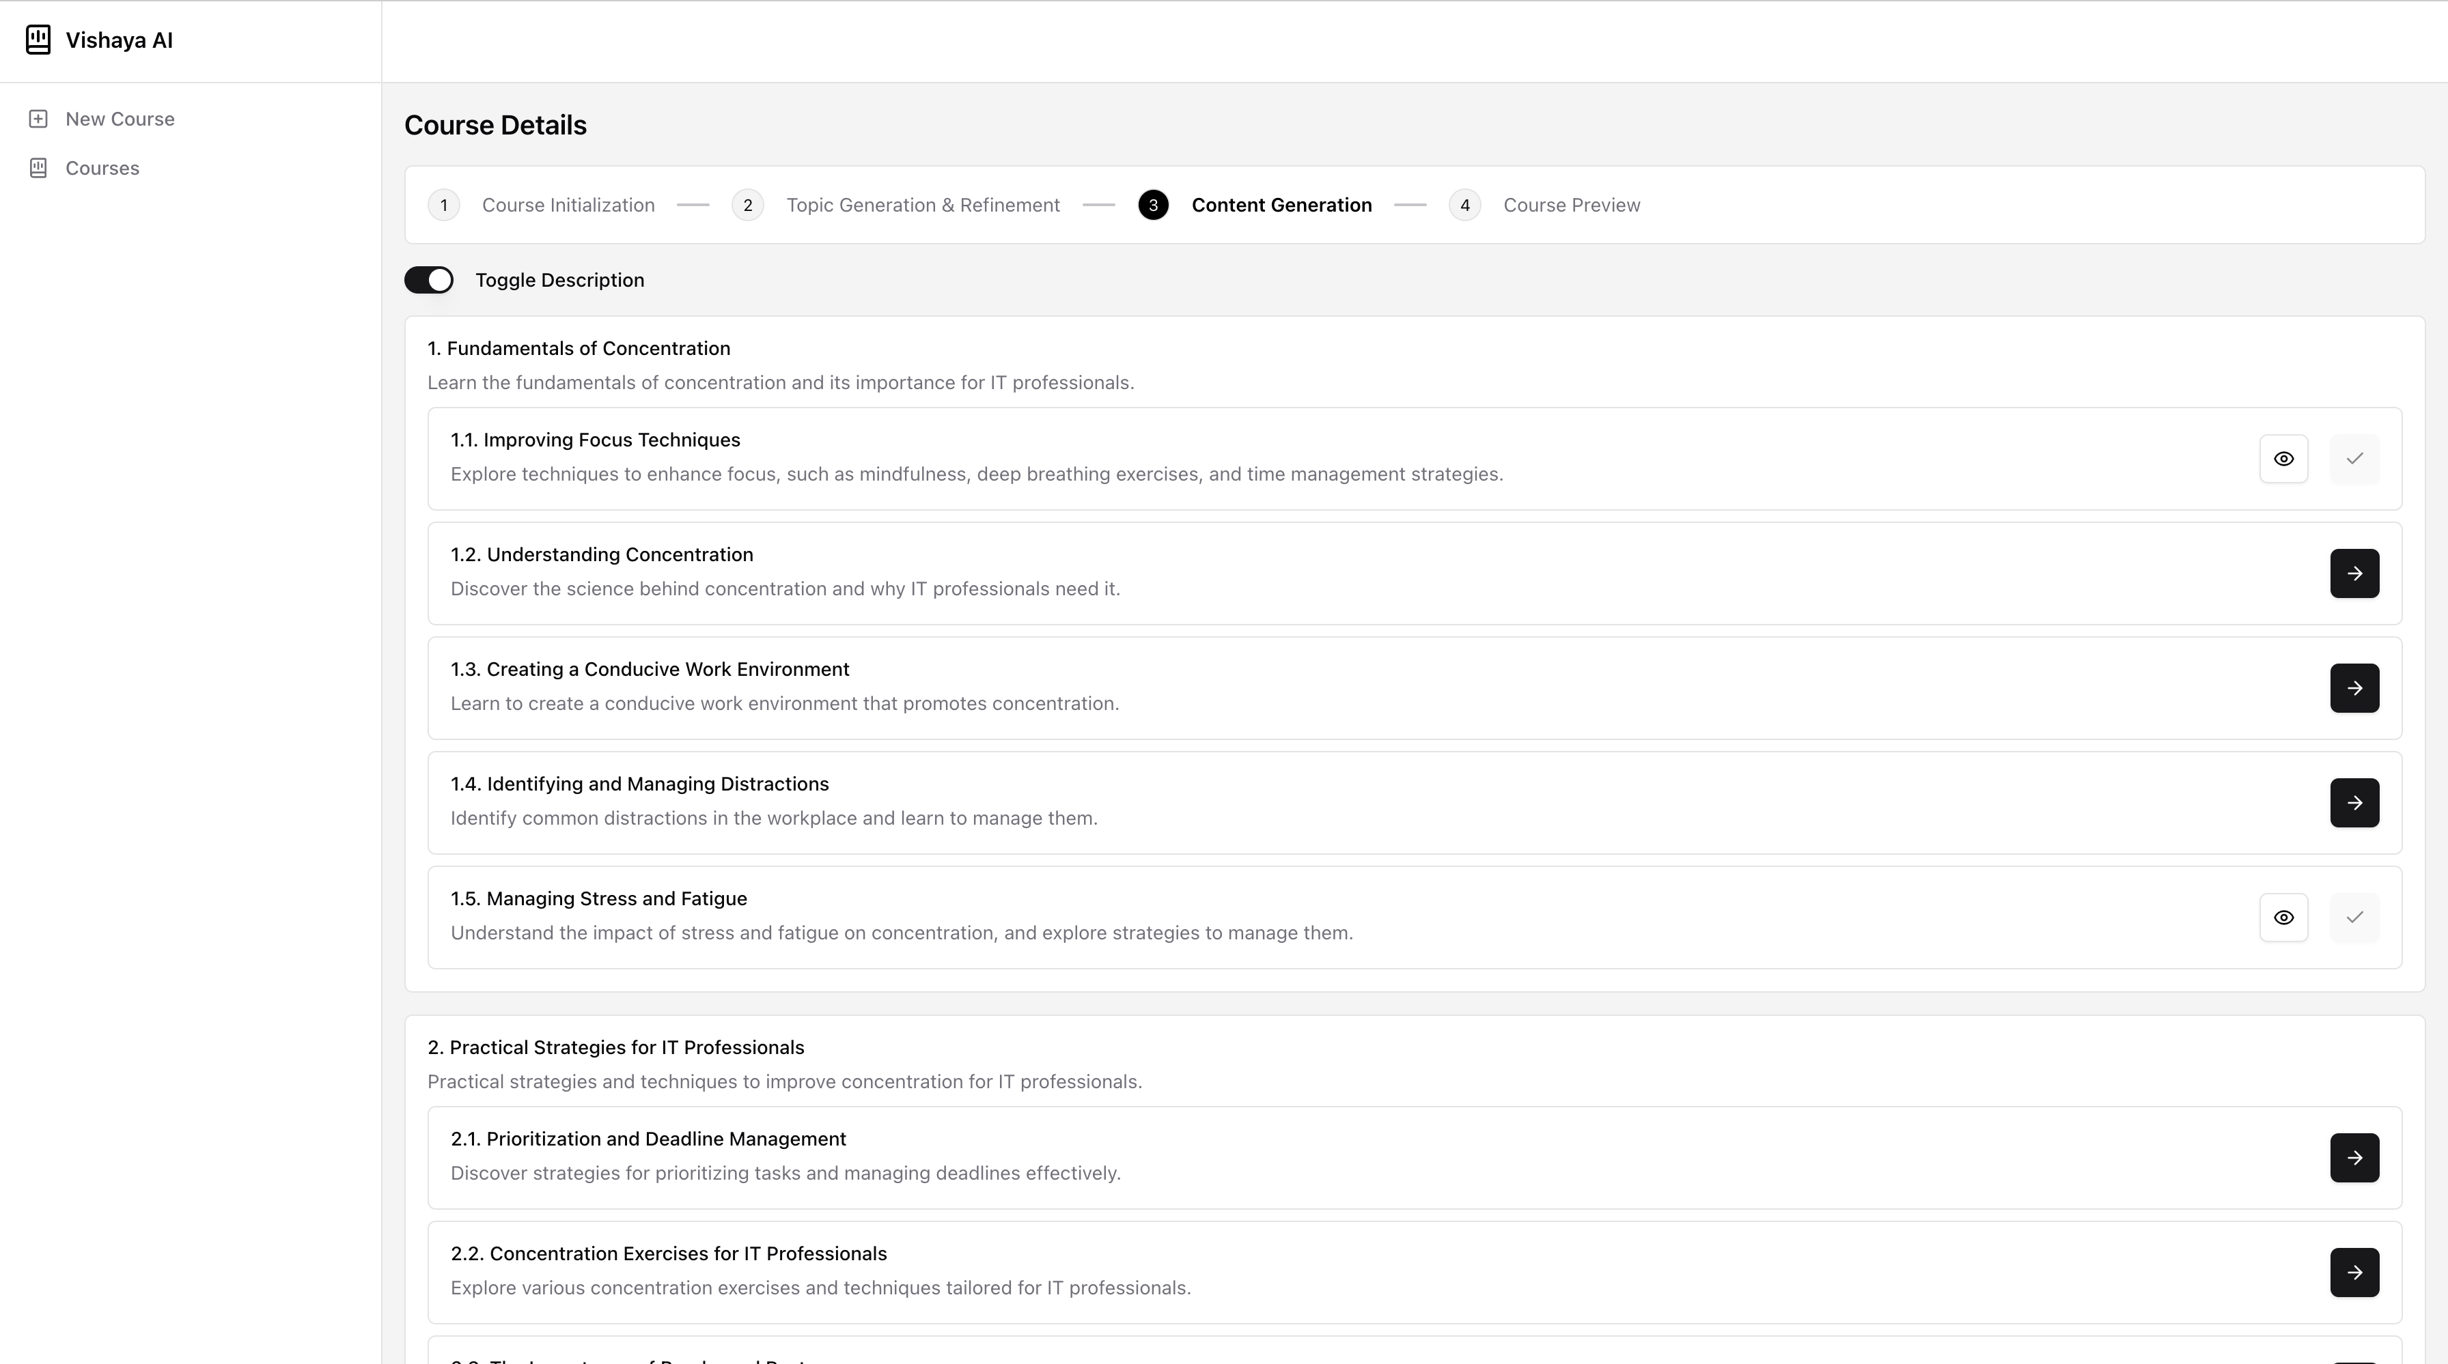Go to step 4 Course Preview

pyautogui.click(x=1544, y=205)
